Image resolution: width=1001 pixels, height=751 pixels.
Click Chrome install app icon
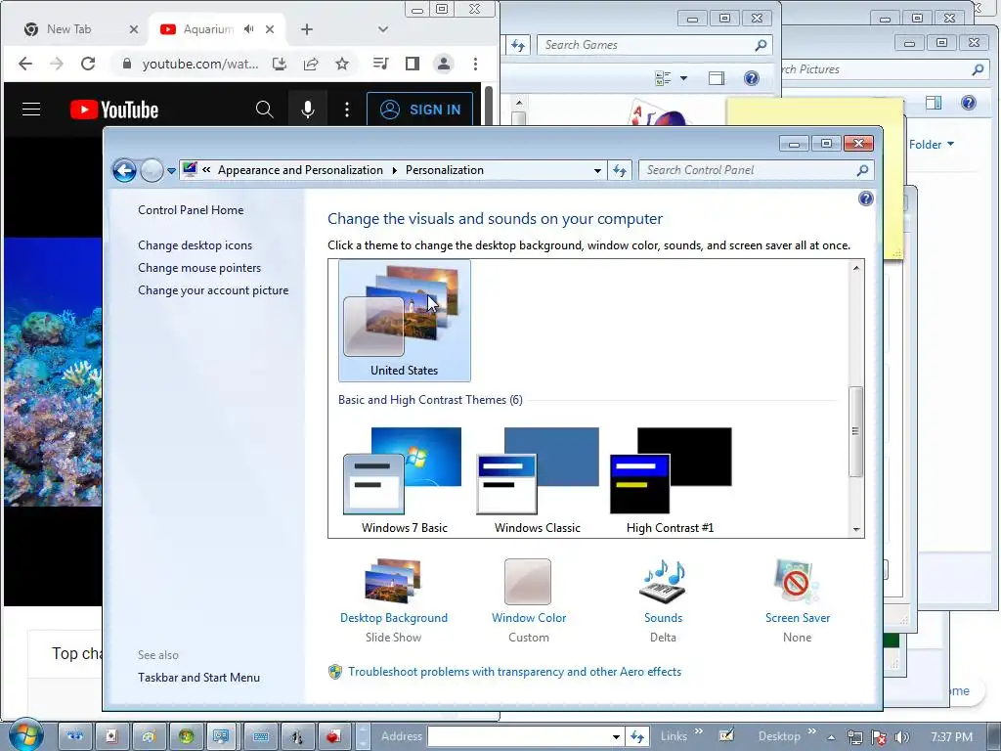point(280,64)
